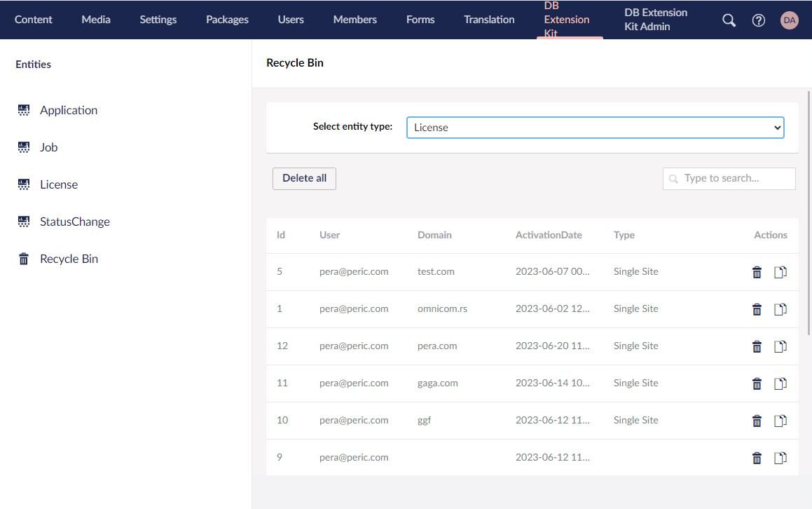Viewport: 812px width, 509px height.
Task: Open the Members section
Action: point(355,19)
